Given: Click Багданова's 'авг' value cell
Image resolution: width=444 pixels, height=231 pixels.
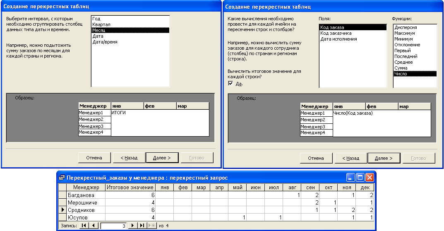Looking at the screenshot, I should pos(292,195).
